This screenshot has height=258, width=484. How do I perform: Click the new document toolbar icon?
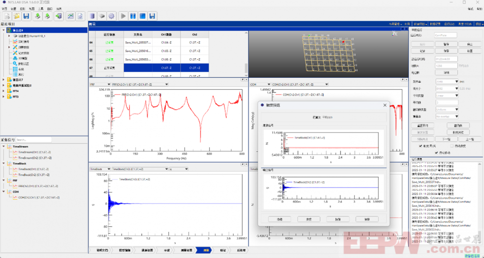coord(7,16)
